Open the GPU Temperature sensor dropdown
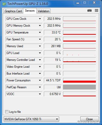102x125 pixels. 40,32
